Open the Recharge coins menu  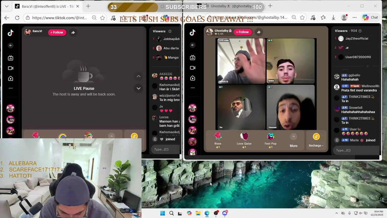[x=316, y=140]
